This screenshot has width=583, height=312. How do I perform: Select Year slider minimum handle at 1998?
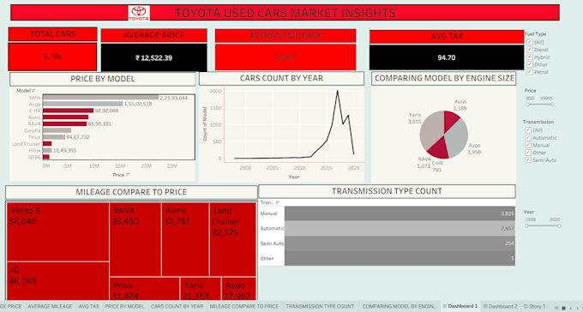[527, 225]
